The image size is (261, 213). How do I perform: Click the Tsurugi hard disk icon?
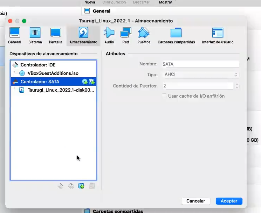22,90
